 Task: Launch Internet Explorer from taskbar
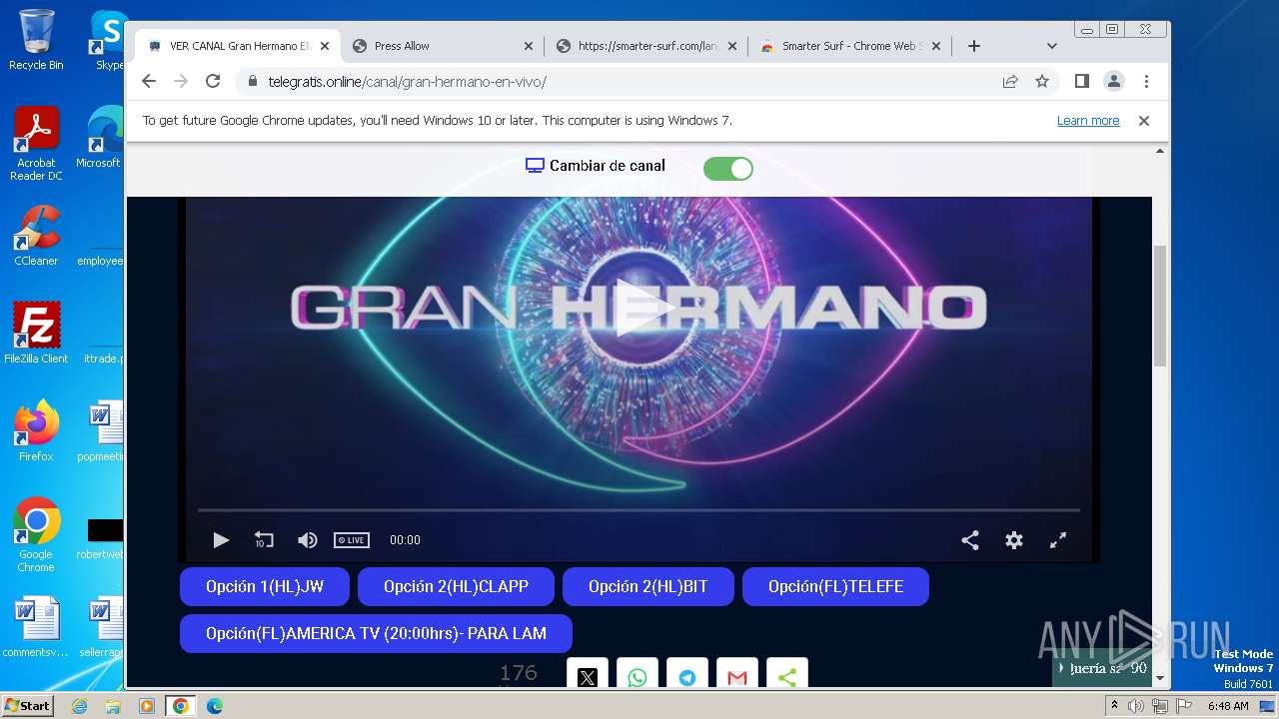(x=79, y=706)
